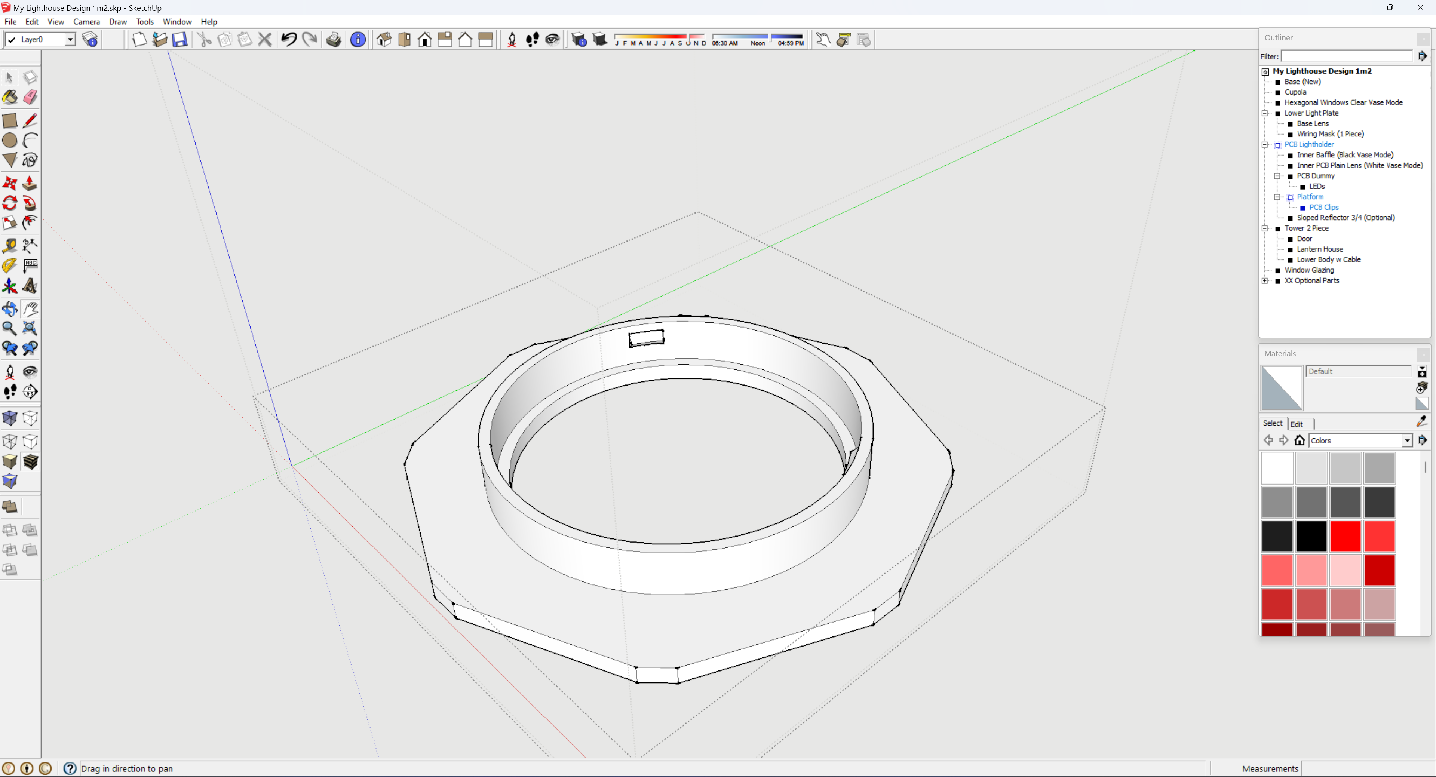The height and width of the screenshot is (777, 1436).
Task: Open the Camera menu
Action: 86,22
